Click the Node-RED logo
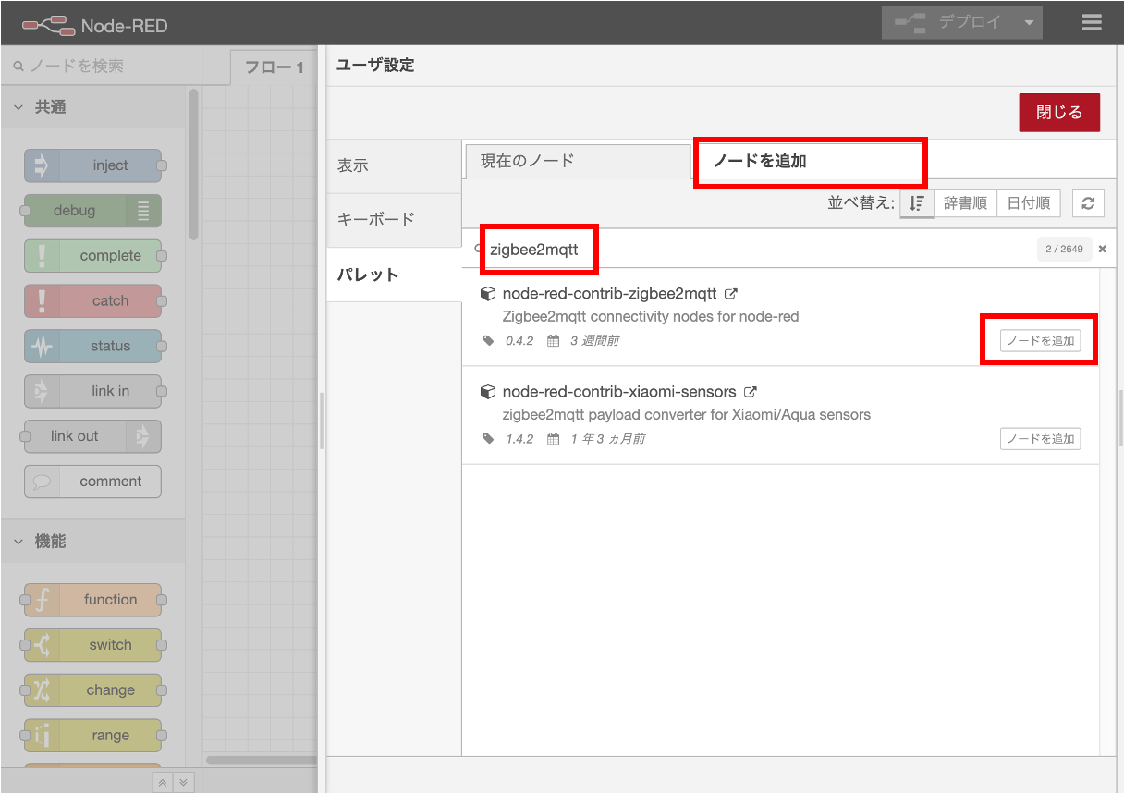 pos(94,25)
